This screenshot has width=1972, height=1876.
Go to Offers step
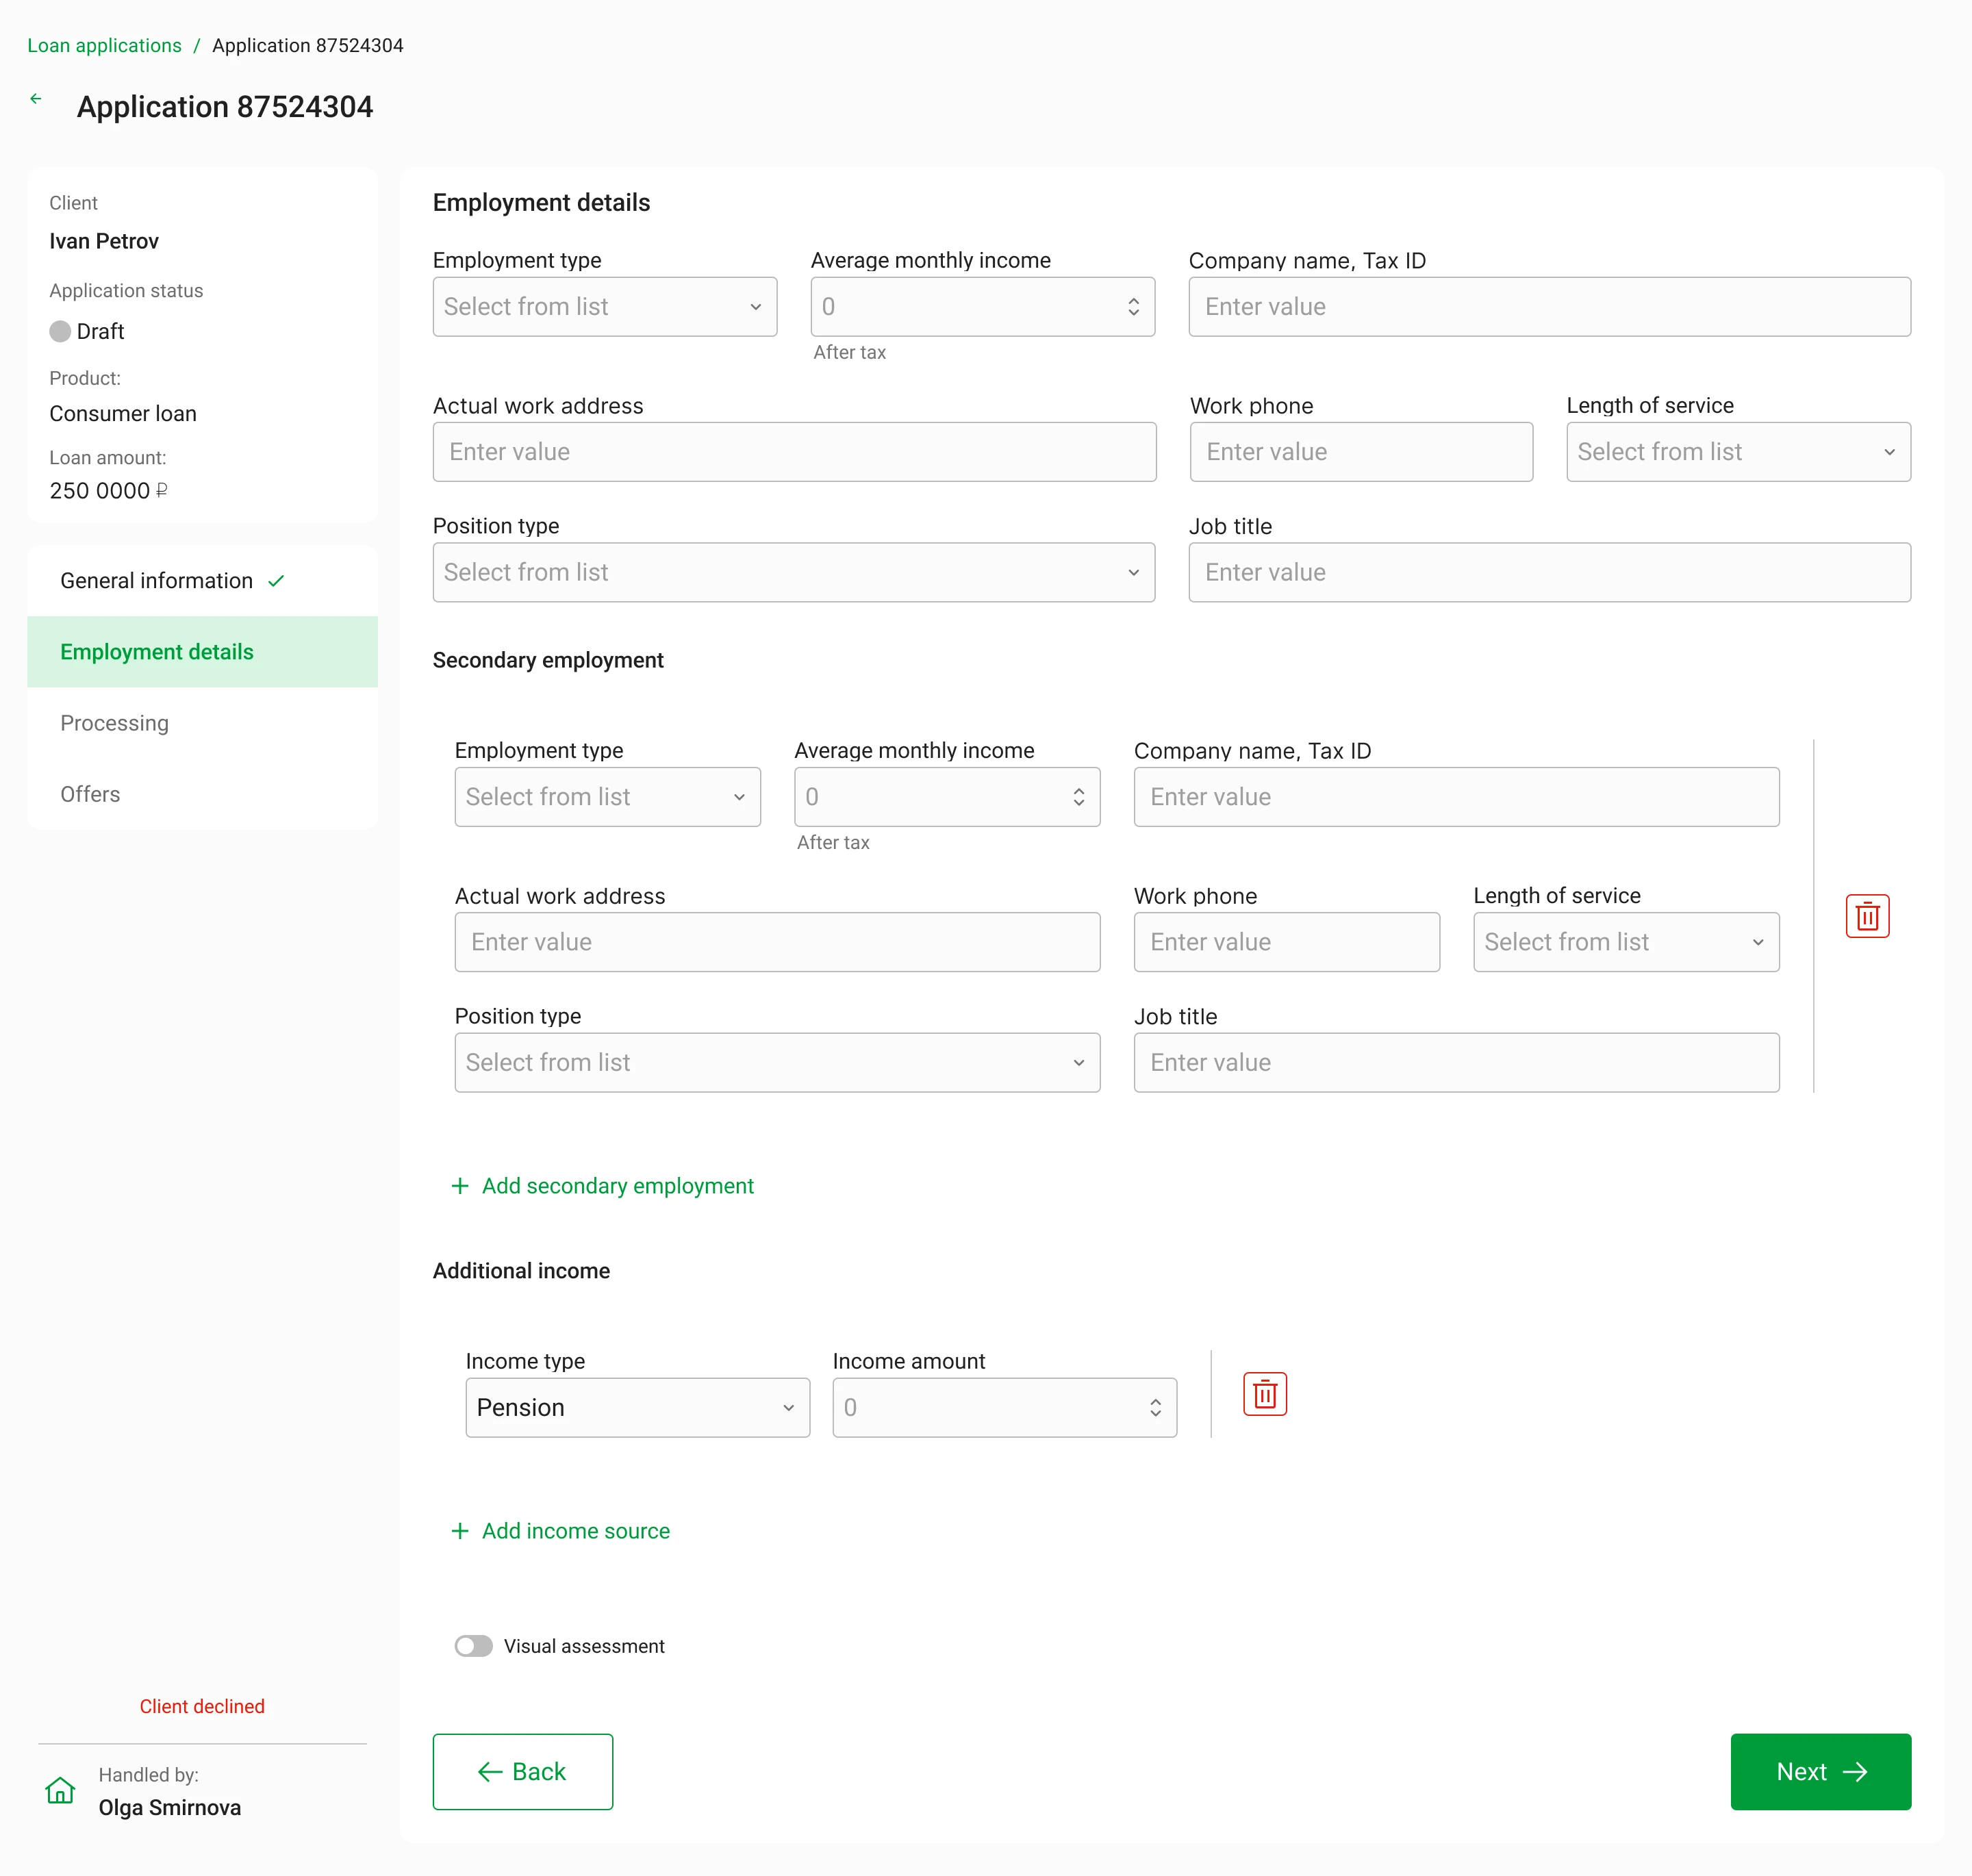[x=202, y=794]
